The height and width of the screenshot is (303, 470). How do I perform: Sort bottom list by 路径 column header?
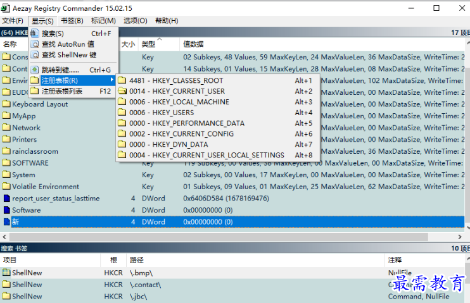point(255,259)
